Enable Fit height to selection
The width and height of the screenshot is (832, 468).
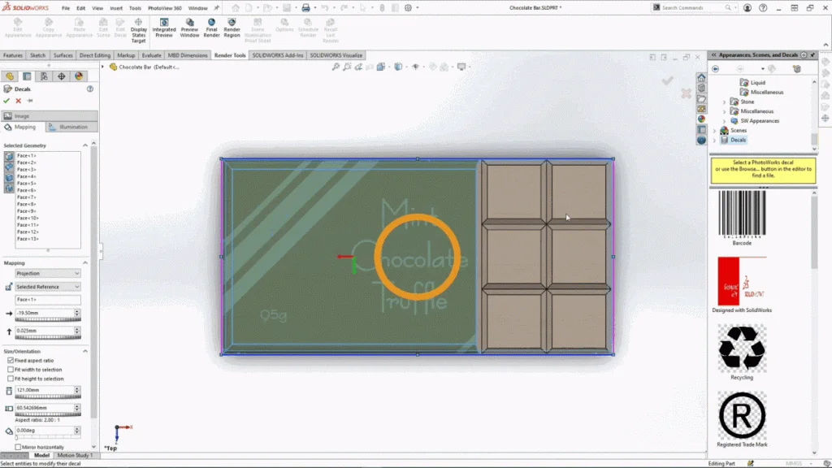click(x=11, y=379)
